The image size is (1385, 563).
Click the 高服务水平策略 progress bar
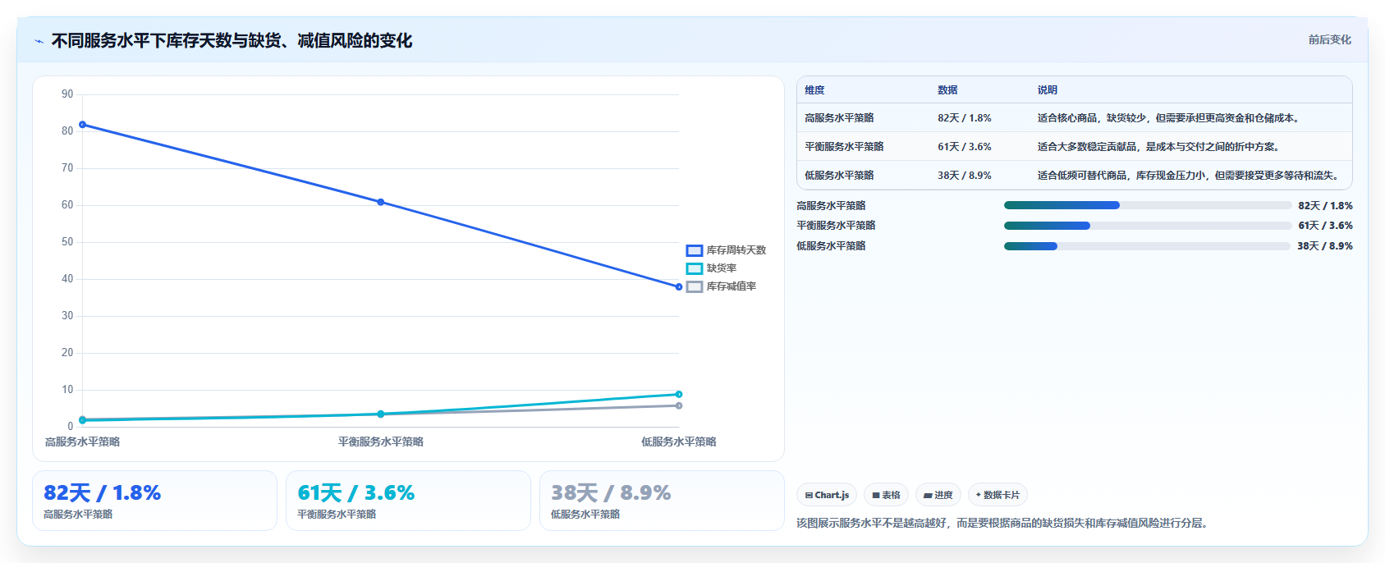(x=1148, y=205)
